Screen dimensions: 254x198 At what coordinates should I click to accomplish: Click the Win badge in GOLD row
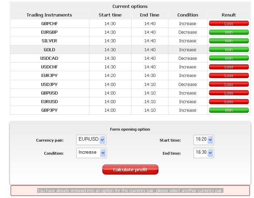click(x=229, y=49)
